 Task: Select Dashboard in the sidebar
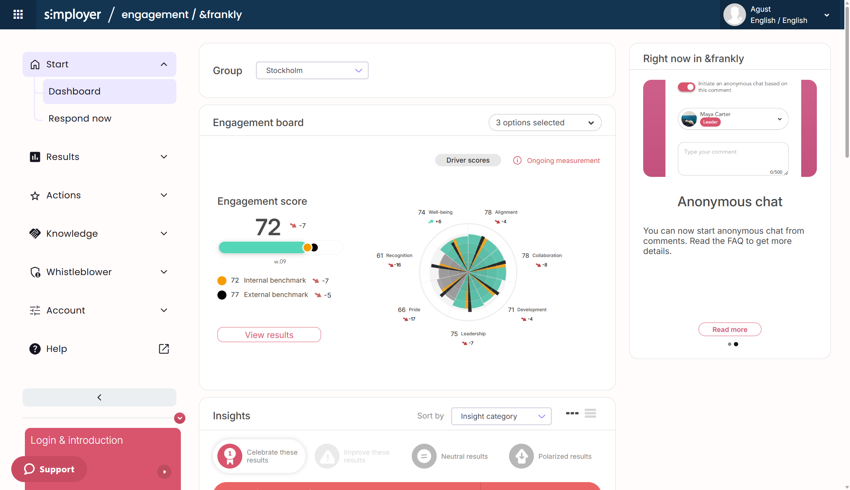109,91
